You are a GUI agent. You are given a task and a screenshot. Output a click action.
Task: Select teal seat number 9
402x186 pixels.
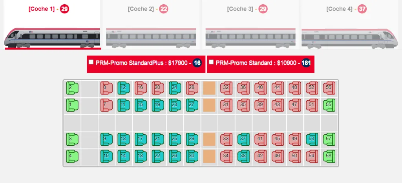coord(106,139)
